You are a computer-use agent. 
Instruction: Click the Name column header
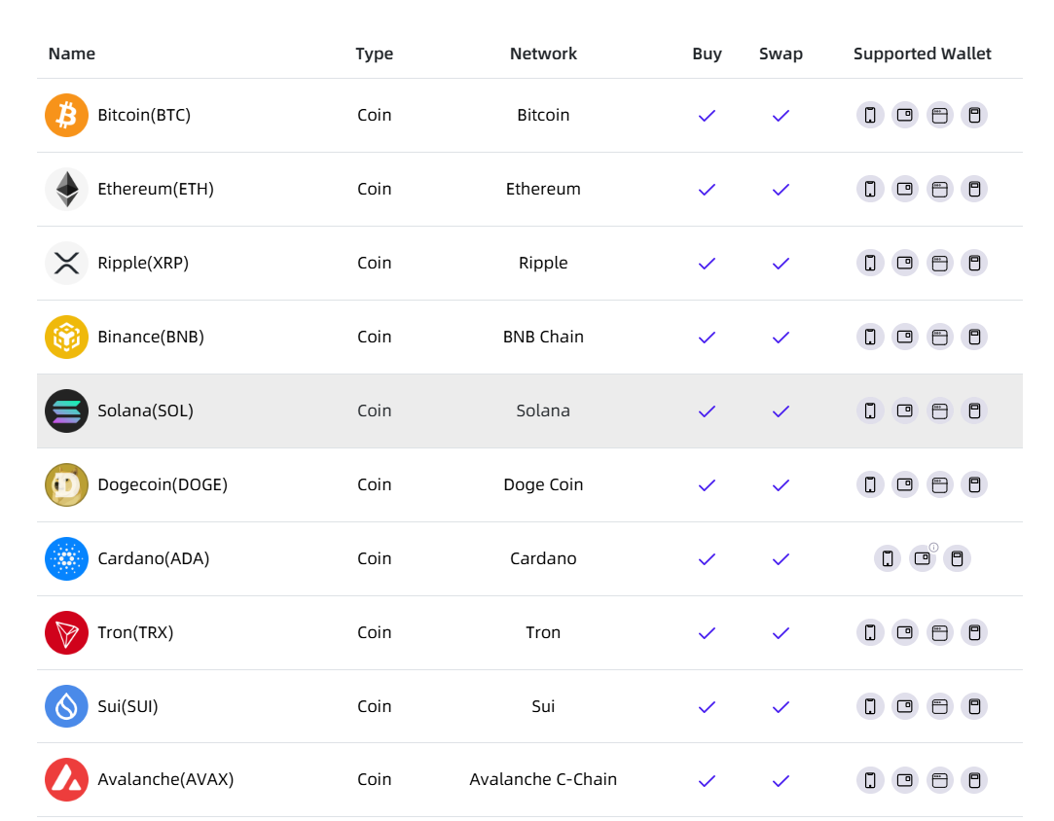point(71,54)
